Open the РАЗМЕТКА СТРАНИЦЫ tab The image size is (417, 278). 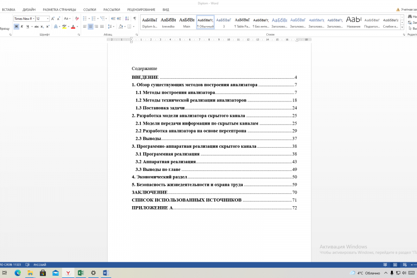click(59, 10)
